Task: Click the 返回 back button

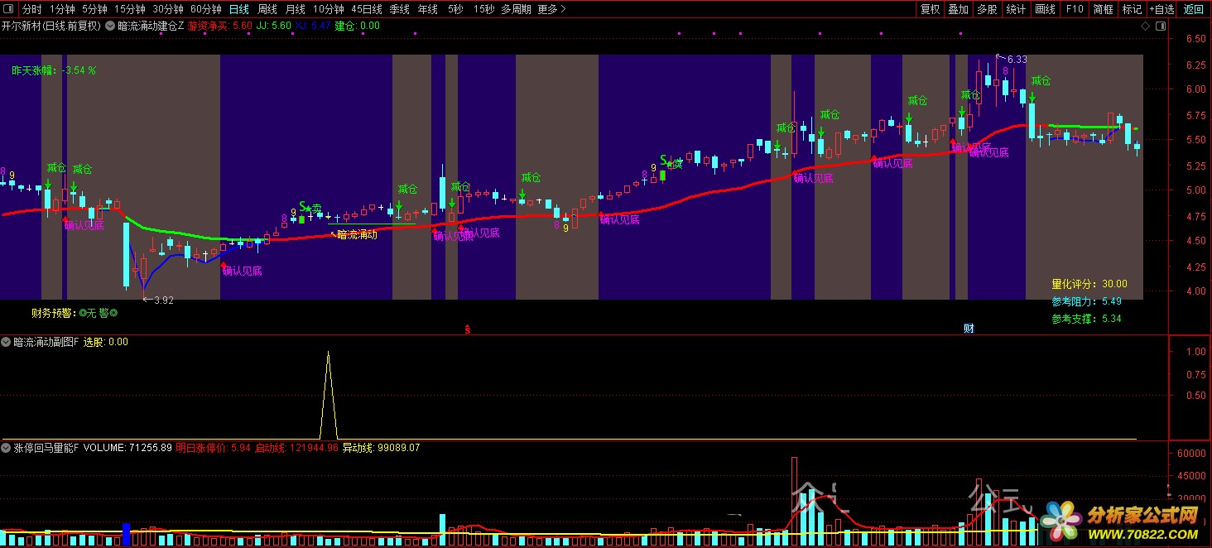Action: click(x=1193, y=9)
